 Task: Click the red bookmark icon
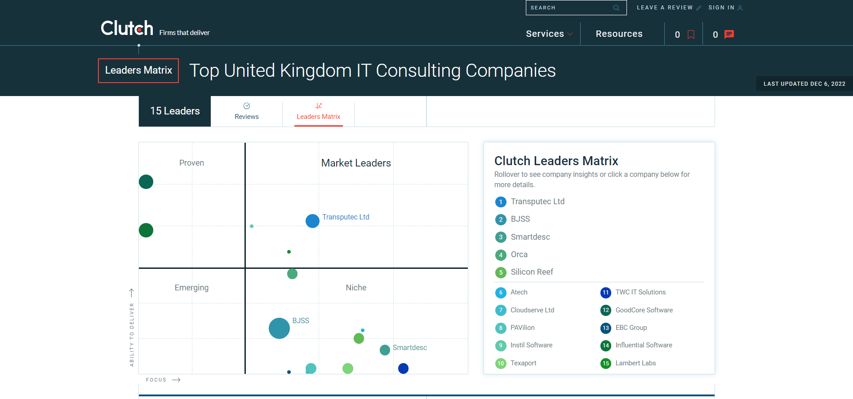tap(691, 35)
